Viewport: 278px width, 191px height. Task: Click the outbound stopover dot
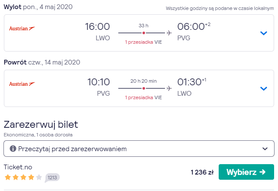[144, 33]
